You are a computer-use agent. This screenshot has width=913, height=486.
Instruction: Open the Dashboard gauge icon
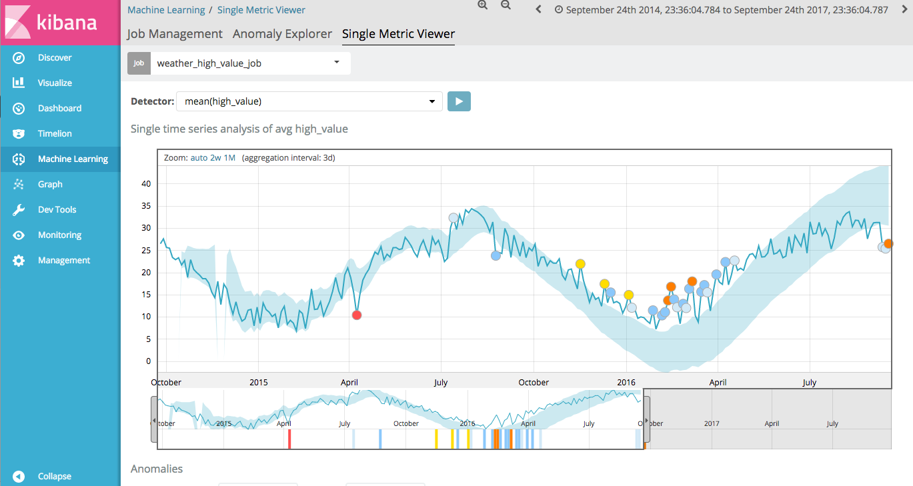pos(19,109)
